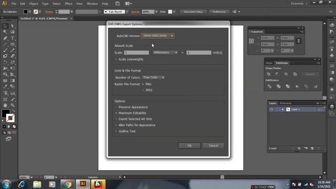The image size is (336, 189).
Task: Click the Unite shape mode icon in Pathfinder
Action: [269, 74]
